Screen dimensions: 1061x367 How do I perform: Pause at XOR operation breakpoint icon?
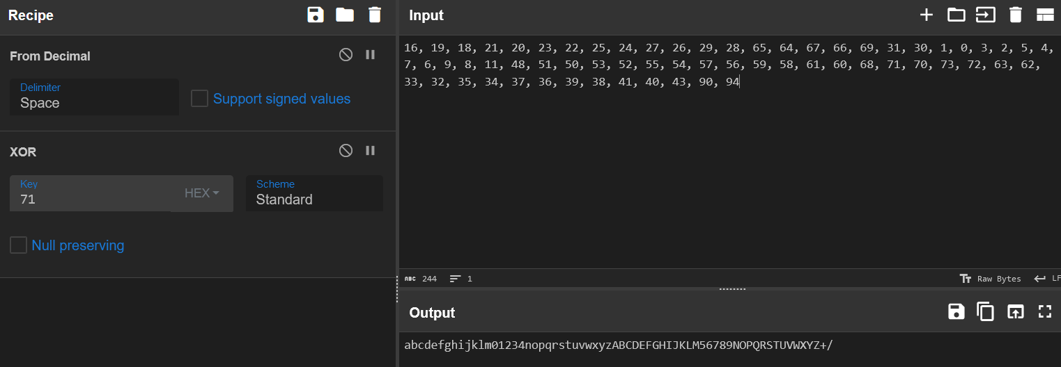(371, 151)
